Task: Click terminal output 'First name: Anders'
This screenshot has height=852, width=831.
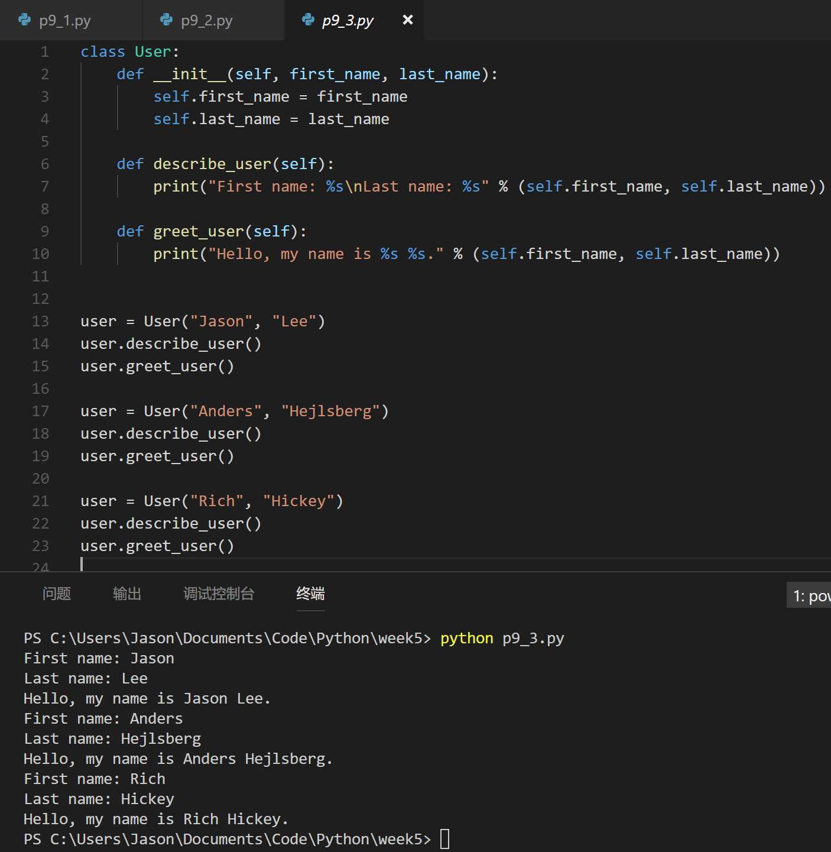Action: (x=103, y=719)
